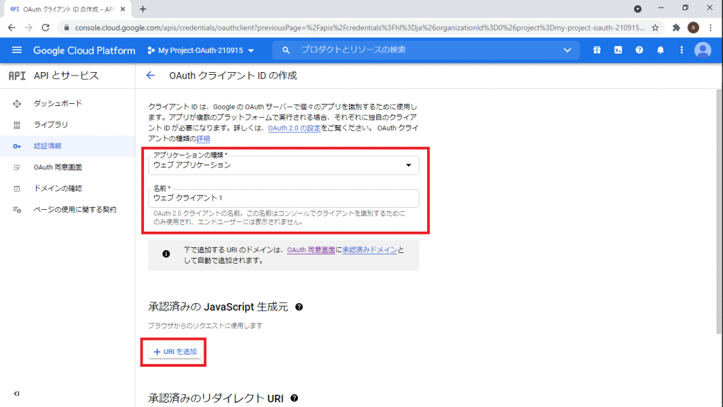Open the navigation hamburger menu
This screenshot has width=723, height=407.
(18, 50)
